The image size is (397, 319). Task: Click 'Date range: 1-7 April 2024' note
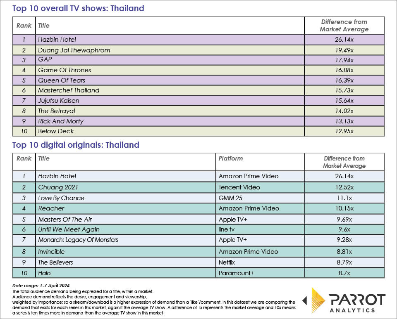click(x=41, y=286)
